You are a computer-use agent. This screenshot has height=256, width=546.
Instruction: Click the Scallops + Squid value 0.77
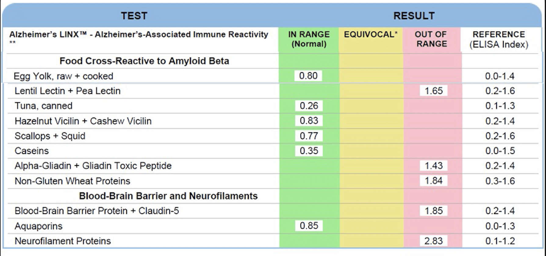(309, 136)
